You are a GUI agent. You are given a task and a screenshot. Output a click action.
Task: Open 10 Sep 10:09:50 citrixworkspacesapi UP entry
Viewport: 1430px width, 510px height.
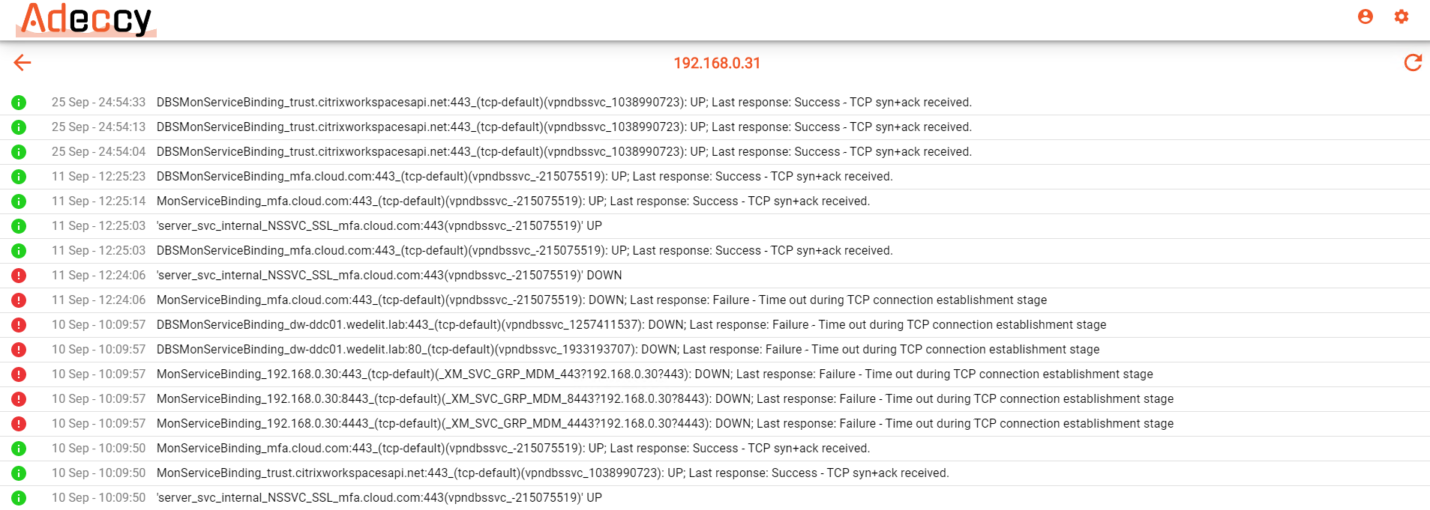tap(715, 473)
